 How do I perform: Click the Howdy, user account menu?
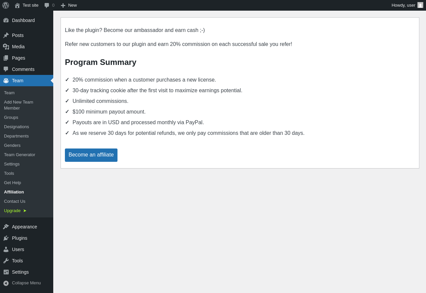[403, 5]
